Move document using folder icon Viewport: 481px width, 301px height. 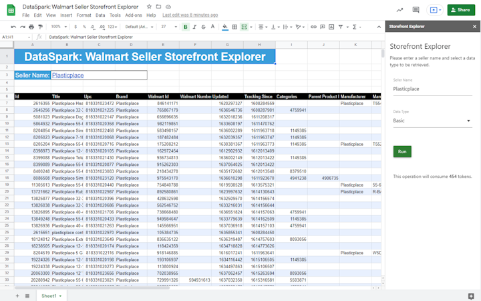pos(158,7)
